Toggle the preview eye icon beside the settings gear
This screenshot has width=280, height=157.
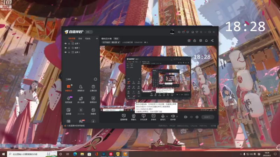click(191, 117)
